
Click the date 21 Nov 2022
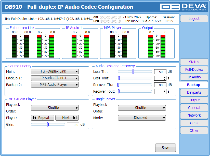click(132, 17)
